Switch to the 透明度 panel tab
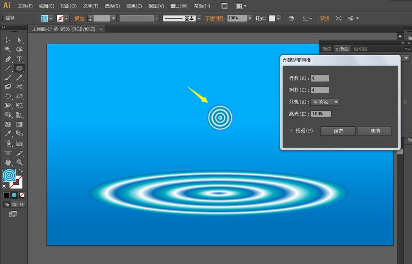This screenshot has height=264, width=412. point(360,49)
